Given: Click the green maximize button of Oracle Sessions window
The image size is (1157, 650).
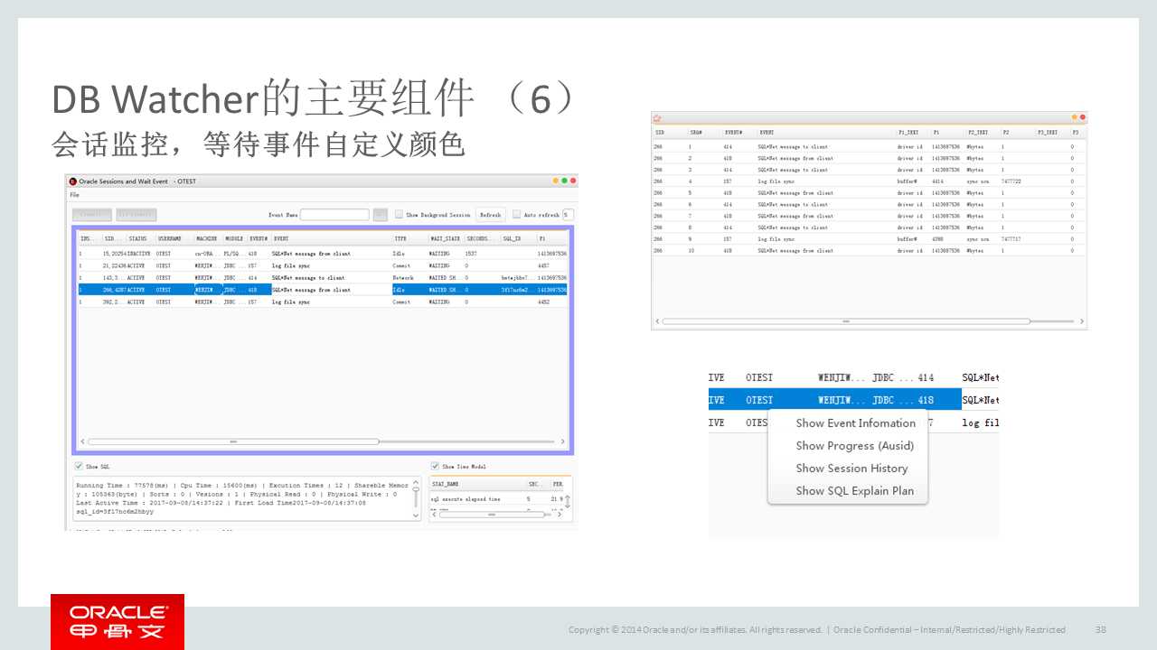Looking at the screenshot, I should click(x=565, y=181).
